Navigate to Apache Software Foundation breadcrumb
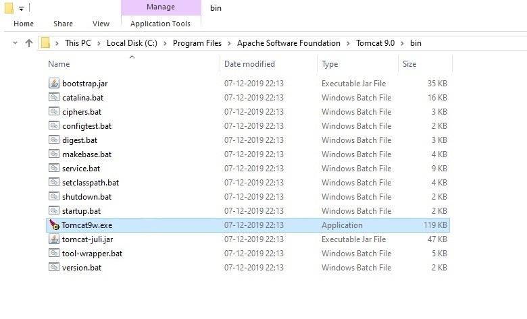 288,43
